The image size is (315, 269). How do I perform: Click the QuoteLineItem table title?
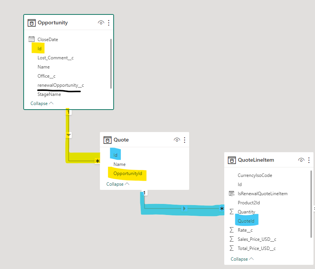coord(256,160)
